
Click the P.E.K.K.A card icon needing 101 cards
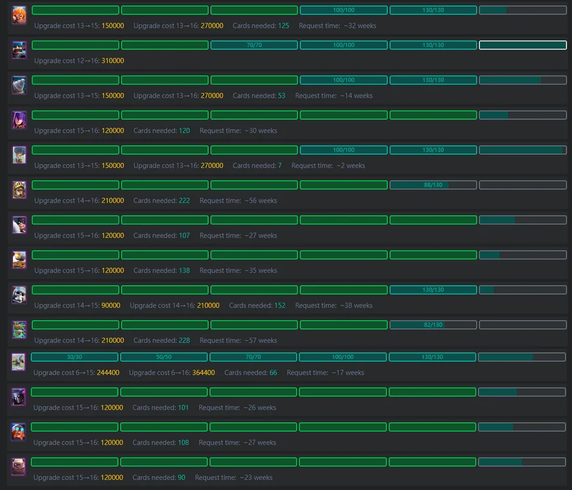tap(18, 397)
